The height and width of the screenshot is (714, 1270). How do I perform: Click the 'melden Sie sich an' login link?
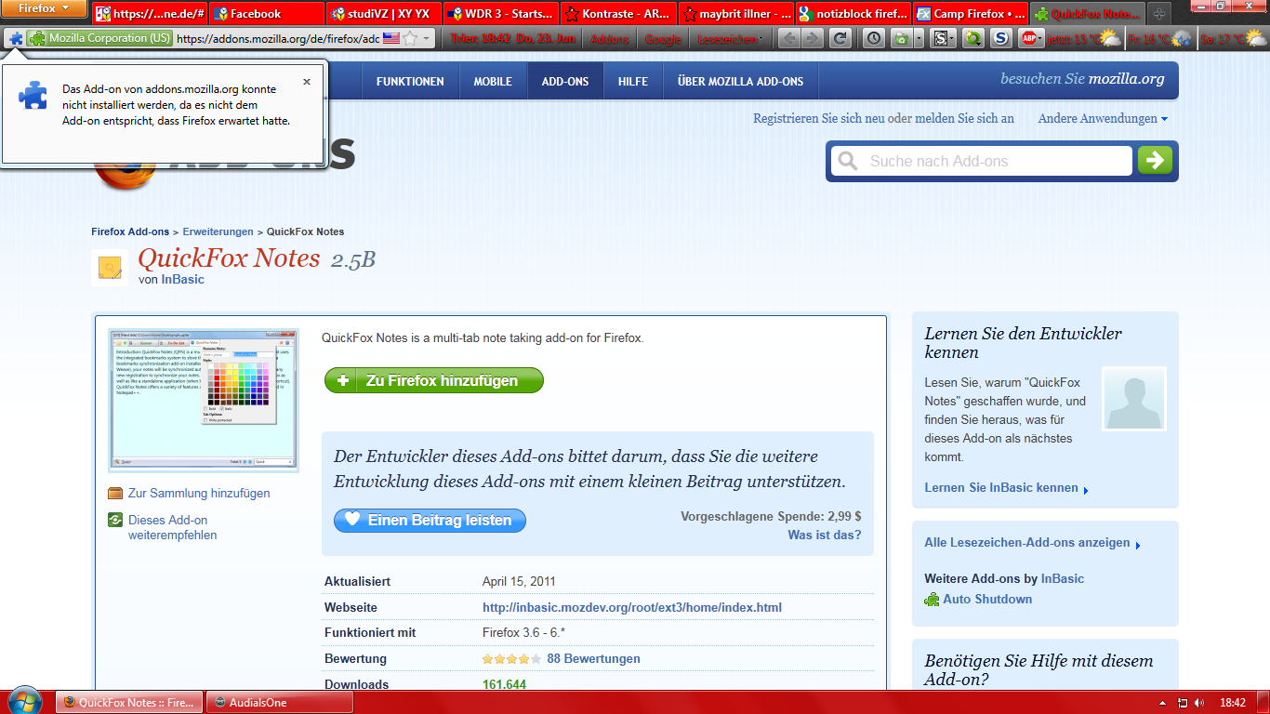(x=964, y=118)
